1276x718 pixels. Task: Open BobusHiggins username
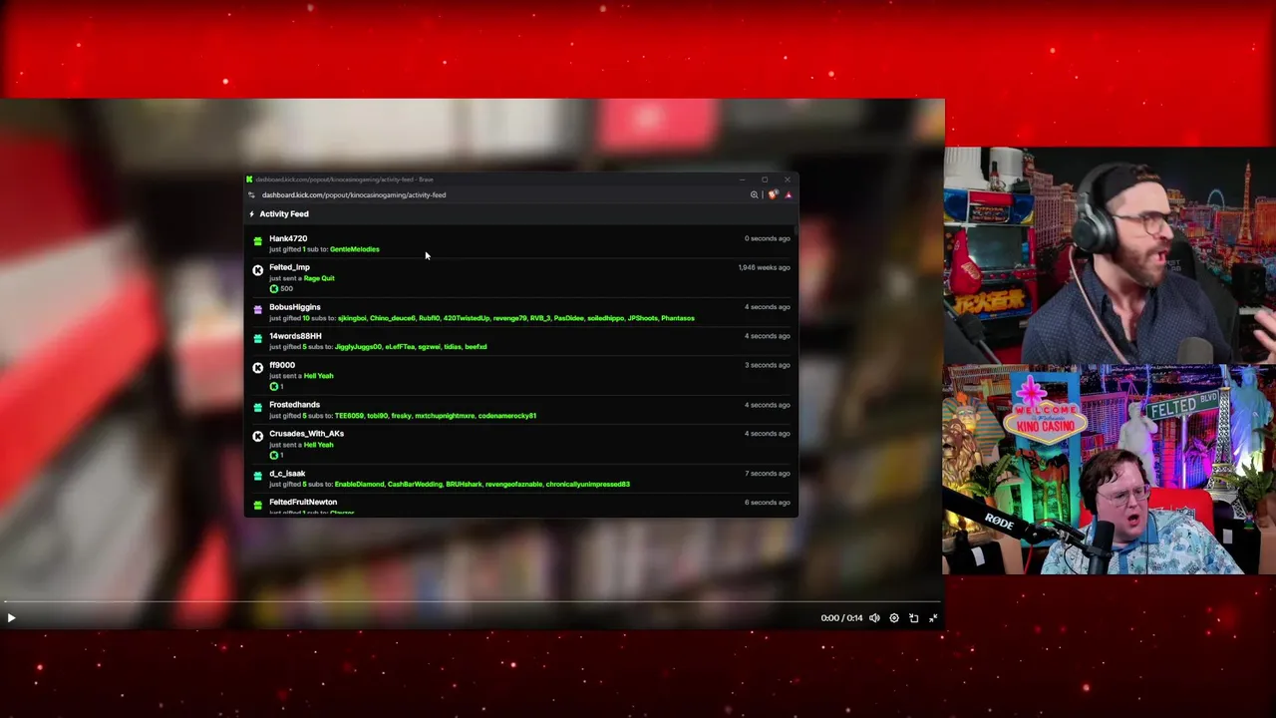tap(295, 307)
